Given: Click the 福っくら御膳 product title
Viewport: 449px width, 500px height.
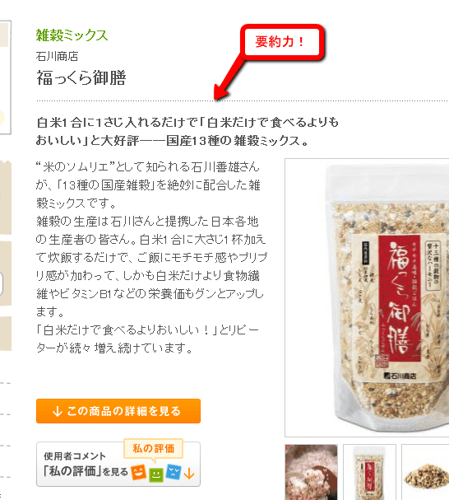Looking at the screenshot, I should [x=81, y=77].
